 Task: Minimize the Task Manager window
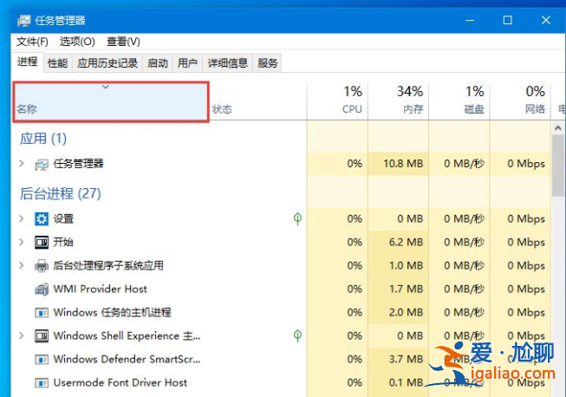470,20
